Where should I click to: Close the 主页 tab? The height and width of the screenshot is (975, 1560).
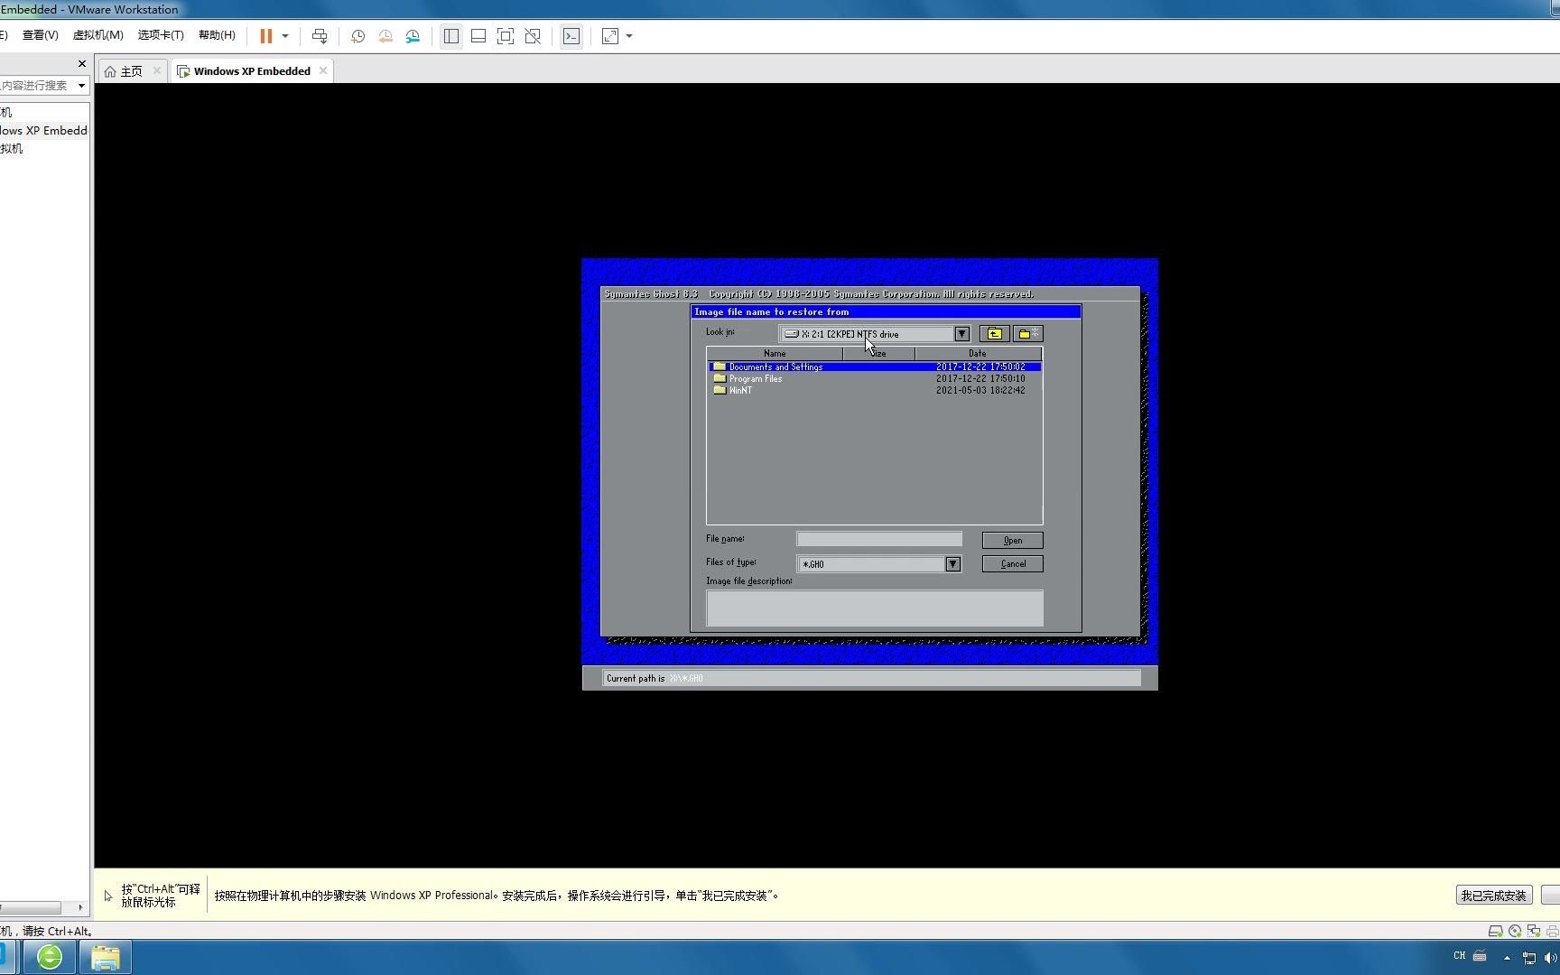pyautogui.click(x=157, y=70)
